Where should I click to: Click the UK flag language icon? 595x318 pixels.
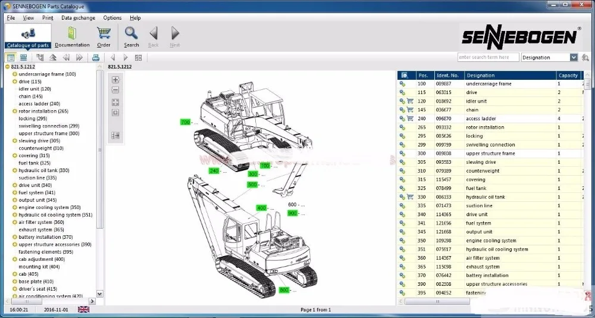coord(83,309)
